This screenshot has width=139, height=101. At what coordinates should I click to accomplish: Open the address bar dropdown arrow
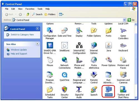pyautogui.click(x=124, y=20)
